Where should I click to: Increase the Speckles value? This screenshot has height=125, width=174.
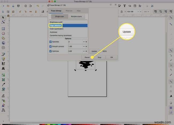[x=86, y=42]
